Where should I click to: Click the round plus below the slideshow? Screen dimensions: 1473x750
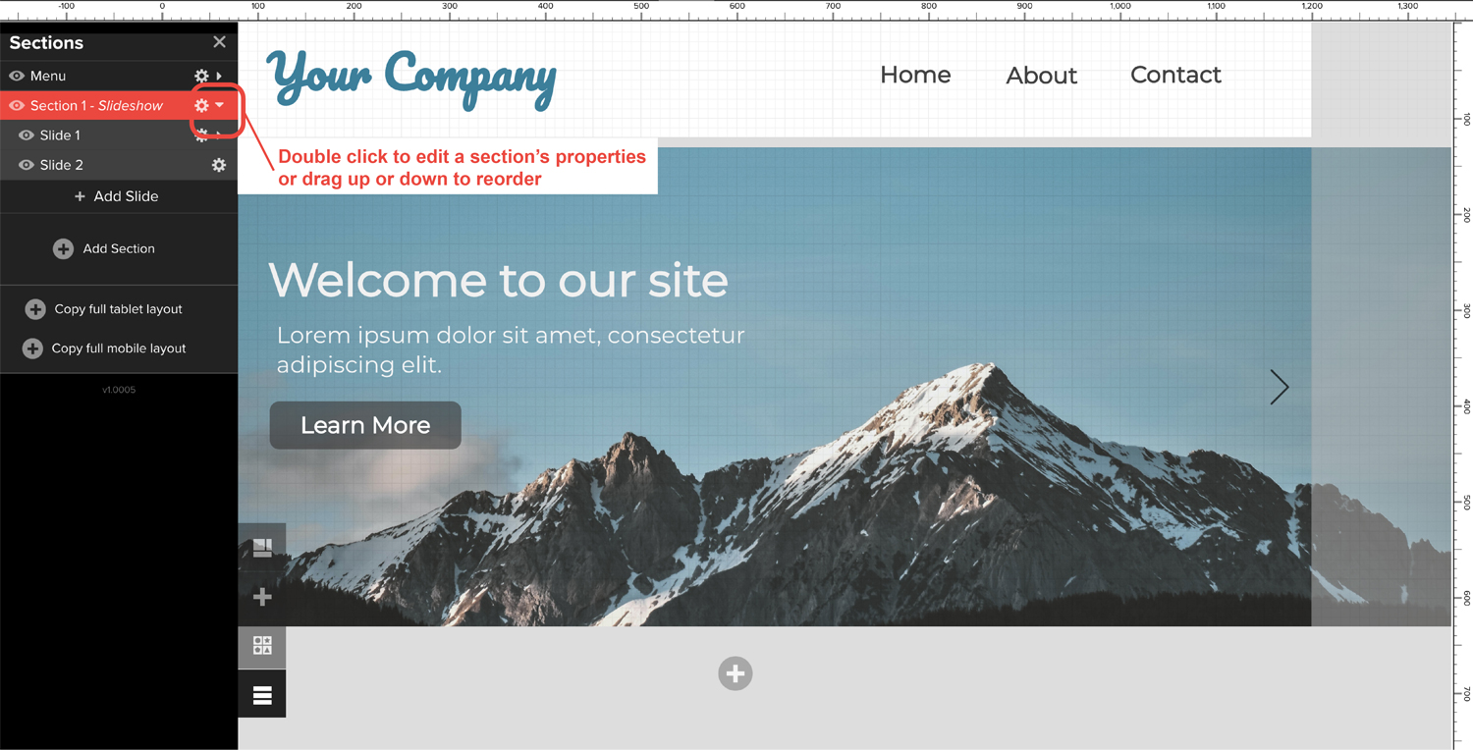(x=735, y=673)
